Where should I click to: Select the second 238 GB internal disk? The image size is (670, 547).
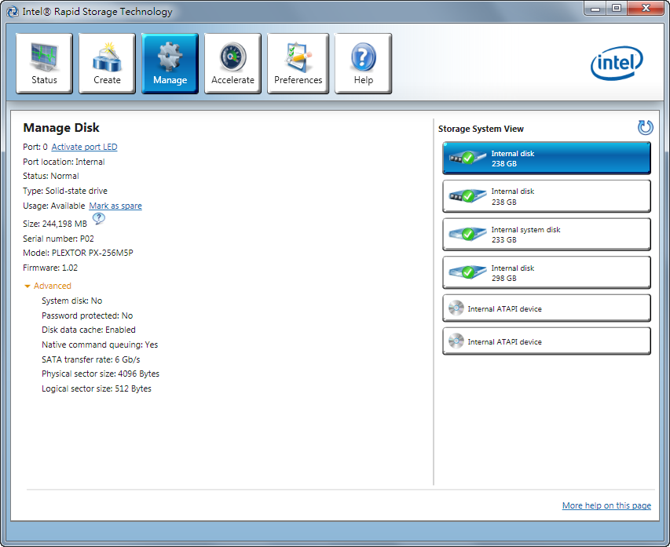point(546,196)
